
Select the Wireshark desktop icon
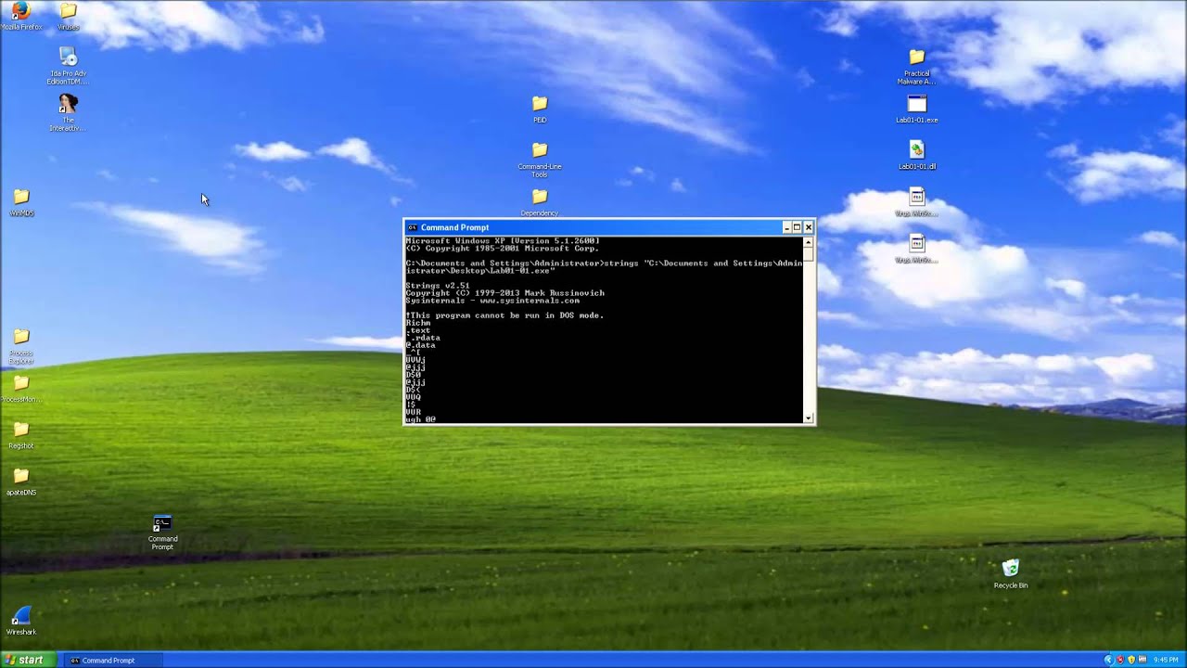coord(21,621)
